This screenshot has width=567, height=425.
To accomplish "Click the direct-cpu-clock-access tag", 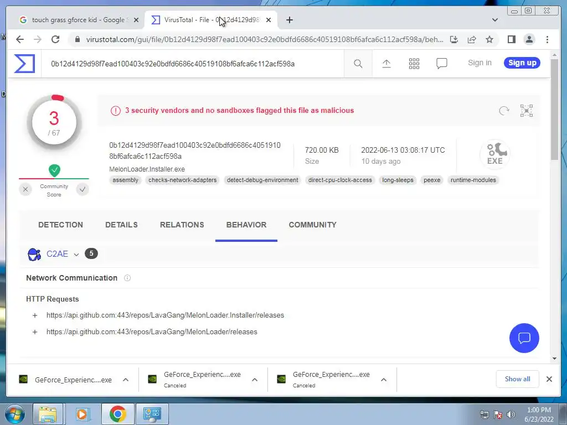I will (x=340, y=180).
